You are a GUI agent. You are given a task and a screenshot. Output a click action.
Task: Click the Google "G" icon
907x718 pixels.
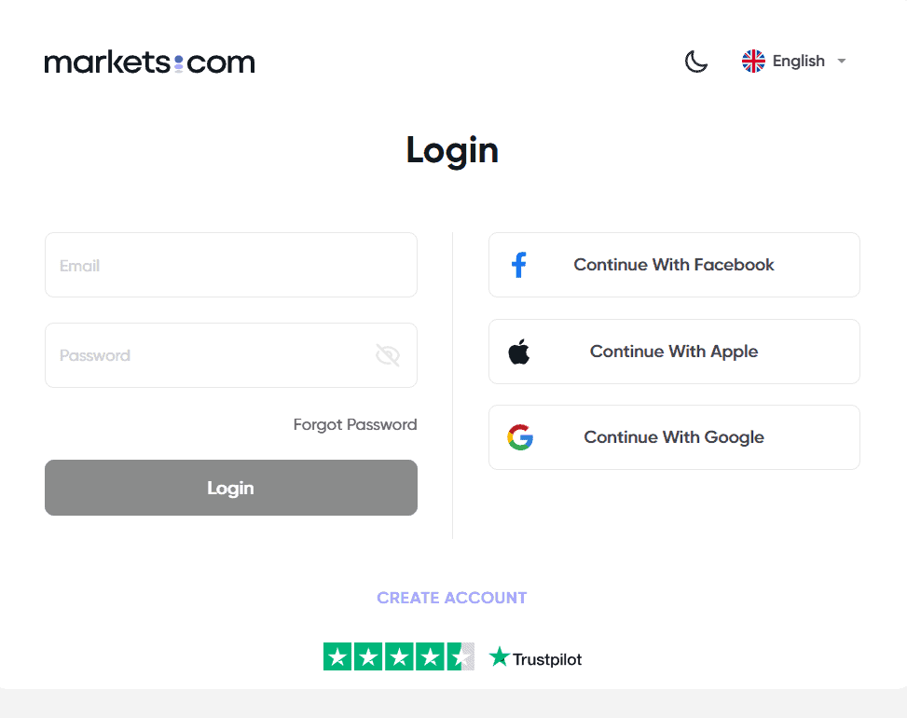pos(520,437)
